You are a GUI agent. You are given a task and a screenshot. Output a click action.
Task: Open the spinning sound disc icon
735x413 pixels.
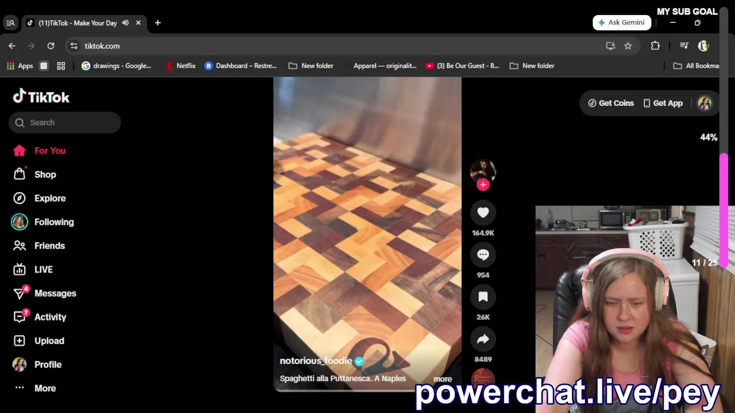(483, 378)
